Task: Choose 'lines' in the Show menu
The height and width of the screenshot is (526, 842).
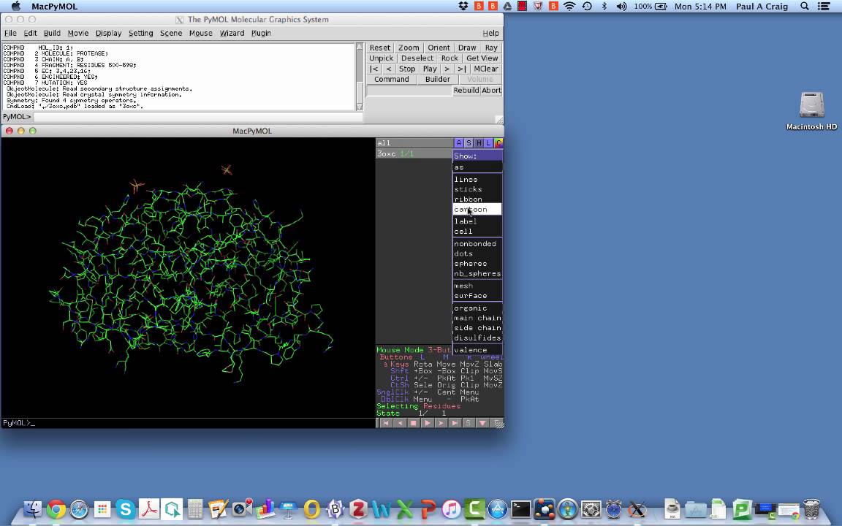Action: coord(477,179)
